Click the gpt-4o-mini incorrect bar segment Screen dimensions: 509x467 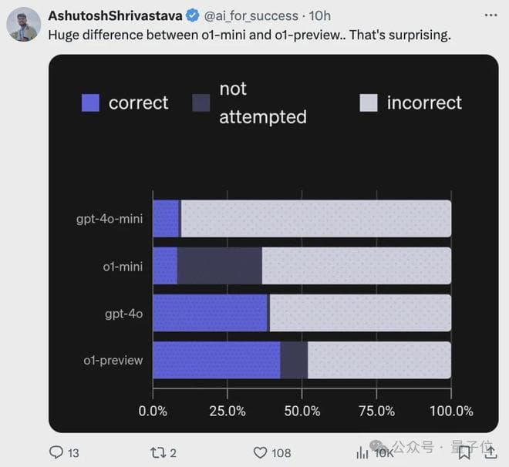click(x=316, y=219)
